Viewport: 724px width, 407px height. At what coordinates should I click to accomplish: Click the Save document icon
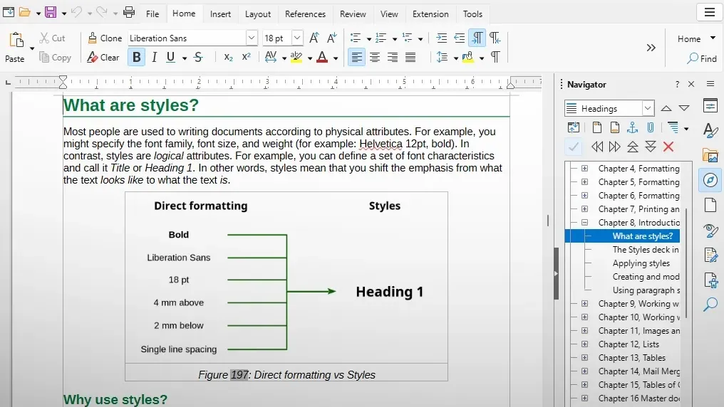(51, 12)
